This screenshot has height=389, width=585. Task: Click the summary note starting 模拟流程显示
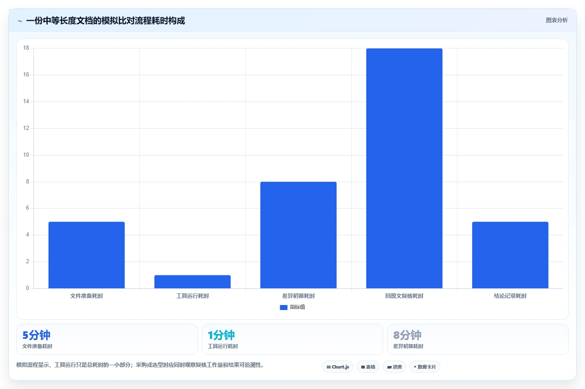(x=140, y=365)
